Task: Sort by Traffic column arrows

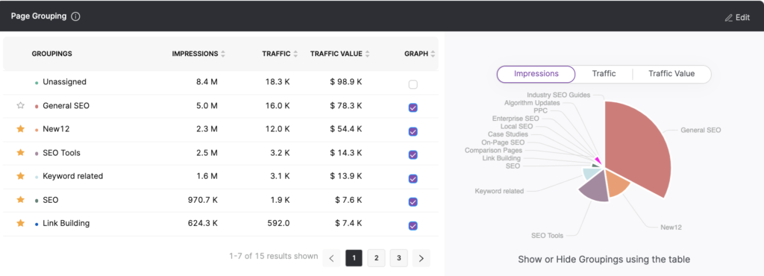Action: [x=295, y=54]
